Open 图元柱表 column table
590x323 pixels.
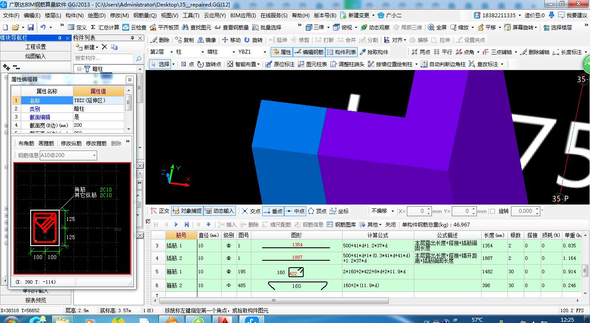coord(312,64)
